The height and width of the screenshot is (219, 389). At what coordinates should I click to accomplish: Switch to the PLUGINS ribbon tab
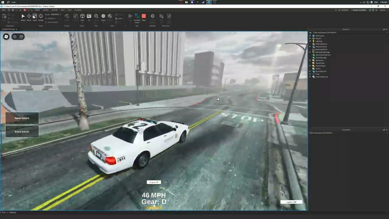coord(78,10)
